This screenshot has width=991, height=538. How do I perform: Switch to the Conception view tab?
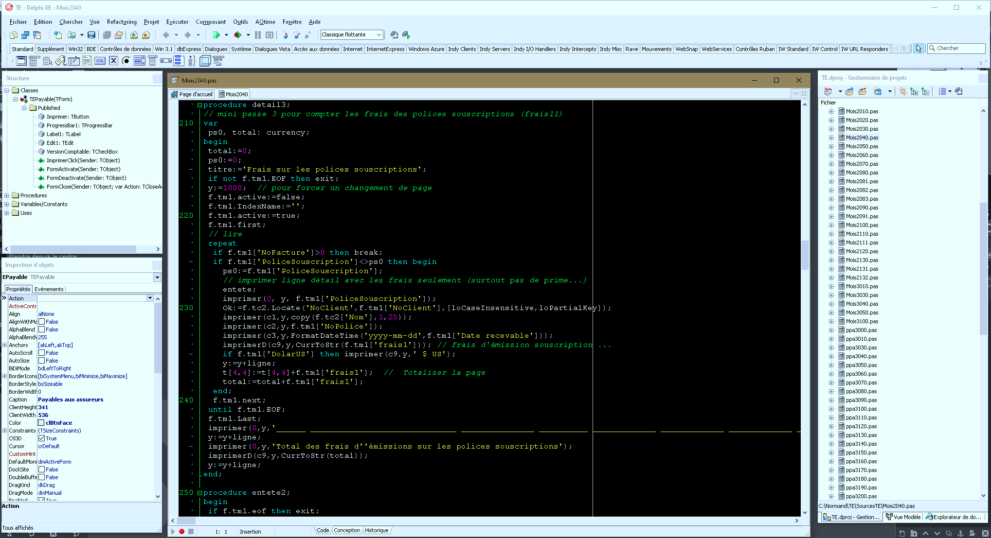(x=347, y=530)
